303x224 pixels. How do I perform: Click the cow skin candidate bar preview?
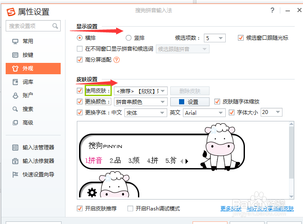tap(162, 147)
